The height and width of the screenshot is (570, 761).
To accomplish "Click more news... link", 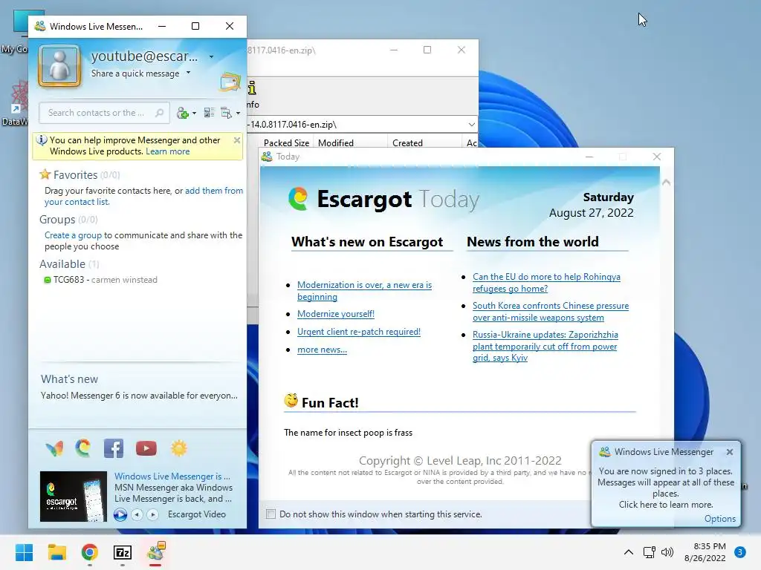I will pos(322,350).
